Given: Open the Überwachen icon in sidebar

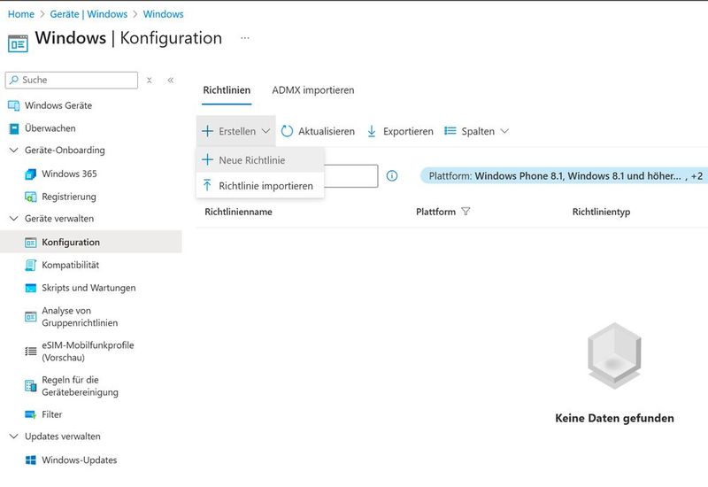Looking at the screenshot, I should (x=14, y=128).
